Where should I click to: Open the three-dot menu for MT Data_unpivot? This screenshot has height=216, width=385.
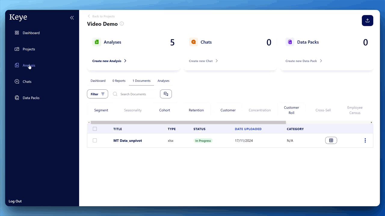pyautogui.click(x=365, y=140)
